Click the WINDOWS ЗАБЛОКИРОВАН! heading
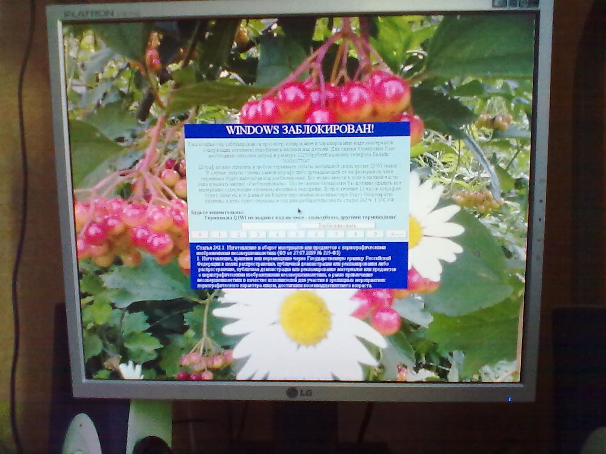606x454 pixels. tap(300, 129)
